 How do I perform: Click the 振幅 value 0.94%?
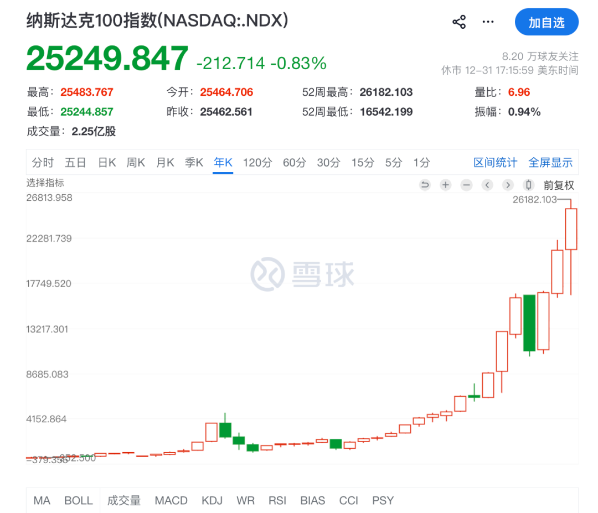click(524, 112)
